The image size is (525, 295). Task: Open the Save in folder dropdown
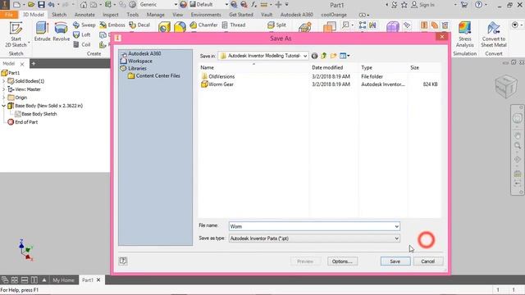click(x=305, y=56)
